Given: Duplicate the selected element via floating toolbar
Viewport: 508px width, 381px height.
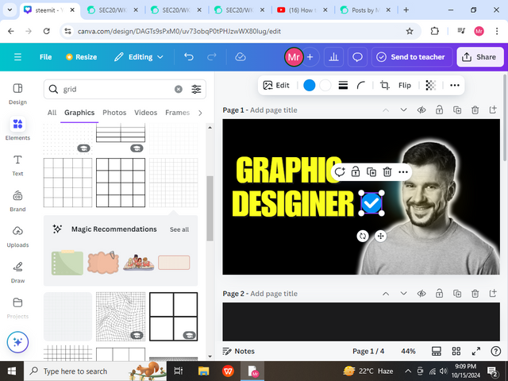Looking at the screenshot, I should (x=371, y=171).
